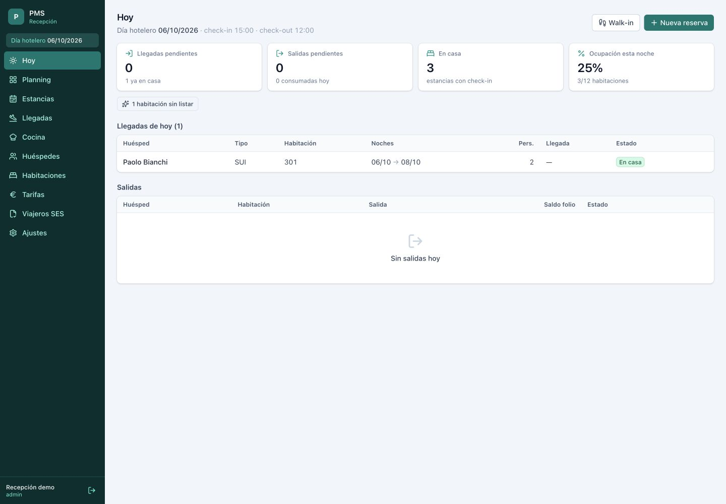Click the Ajustes gear icon
Image resolution: width=726 pixels, height=504 pixels.
13,233
